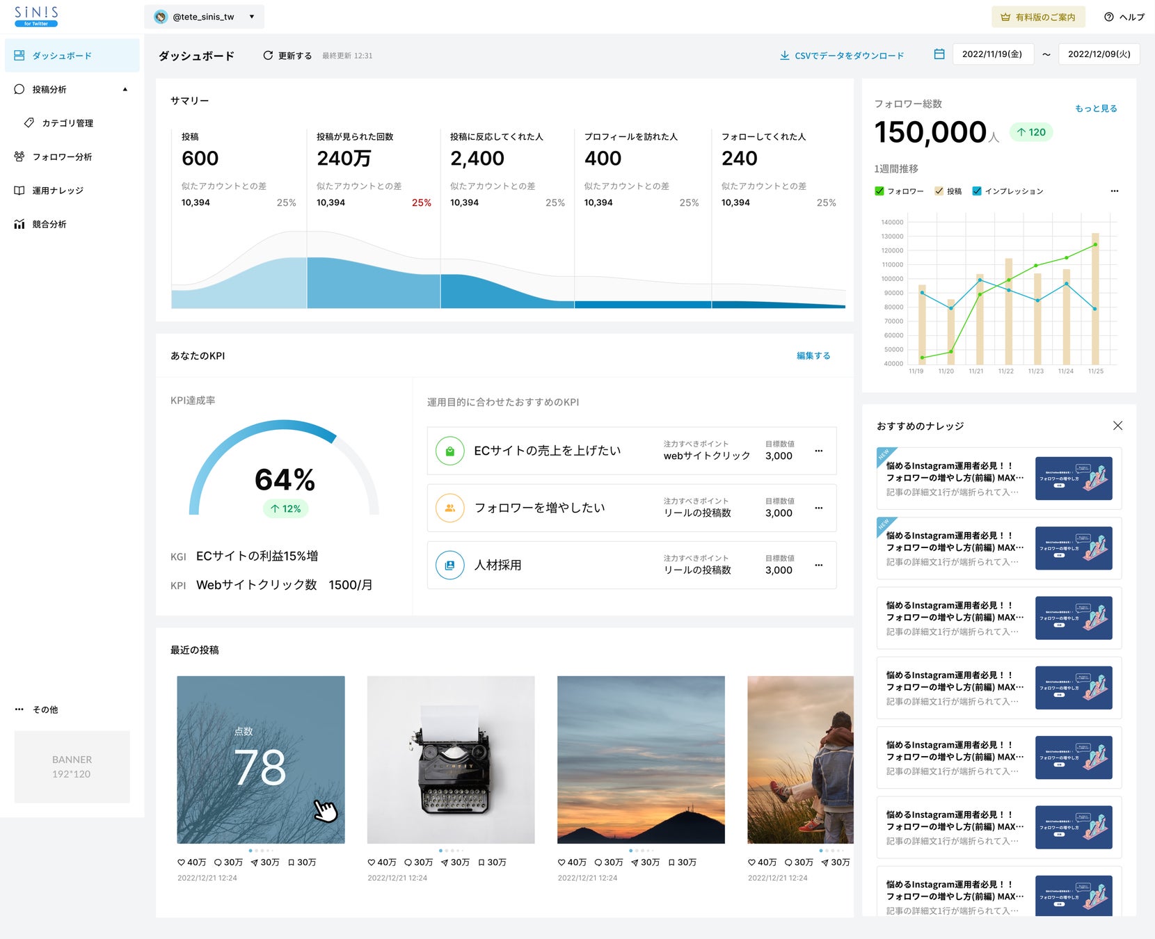
Task: Click the like heart icon under typewriter post
Action: pyautogui.click(x=372, y=862)
